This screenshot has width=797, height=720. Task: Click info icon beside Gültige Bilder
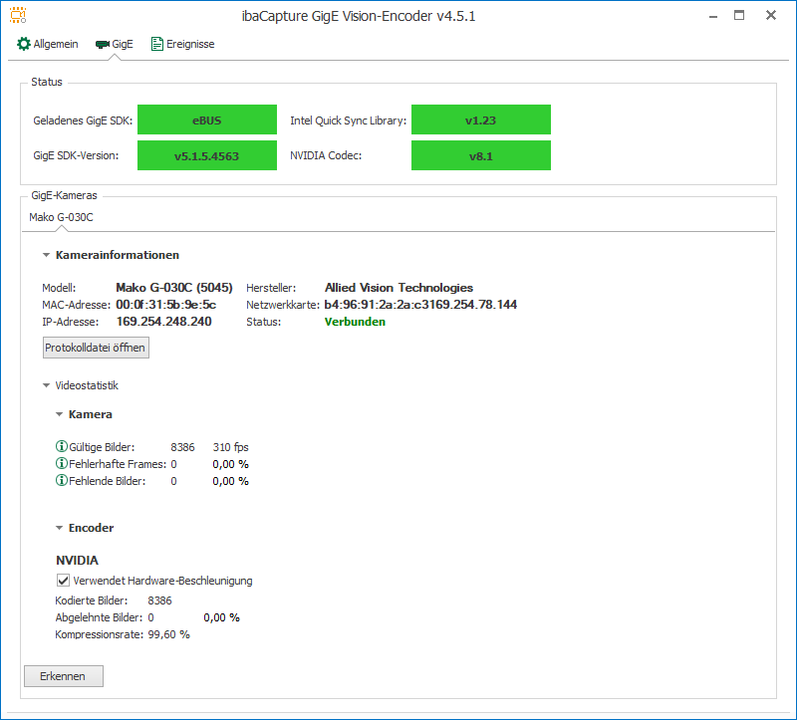[x=61, y=446]
